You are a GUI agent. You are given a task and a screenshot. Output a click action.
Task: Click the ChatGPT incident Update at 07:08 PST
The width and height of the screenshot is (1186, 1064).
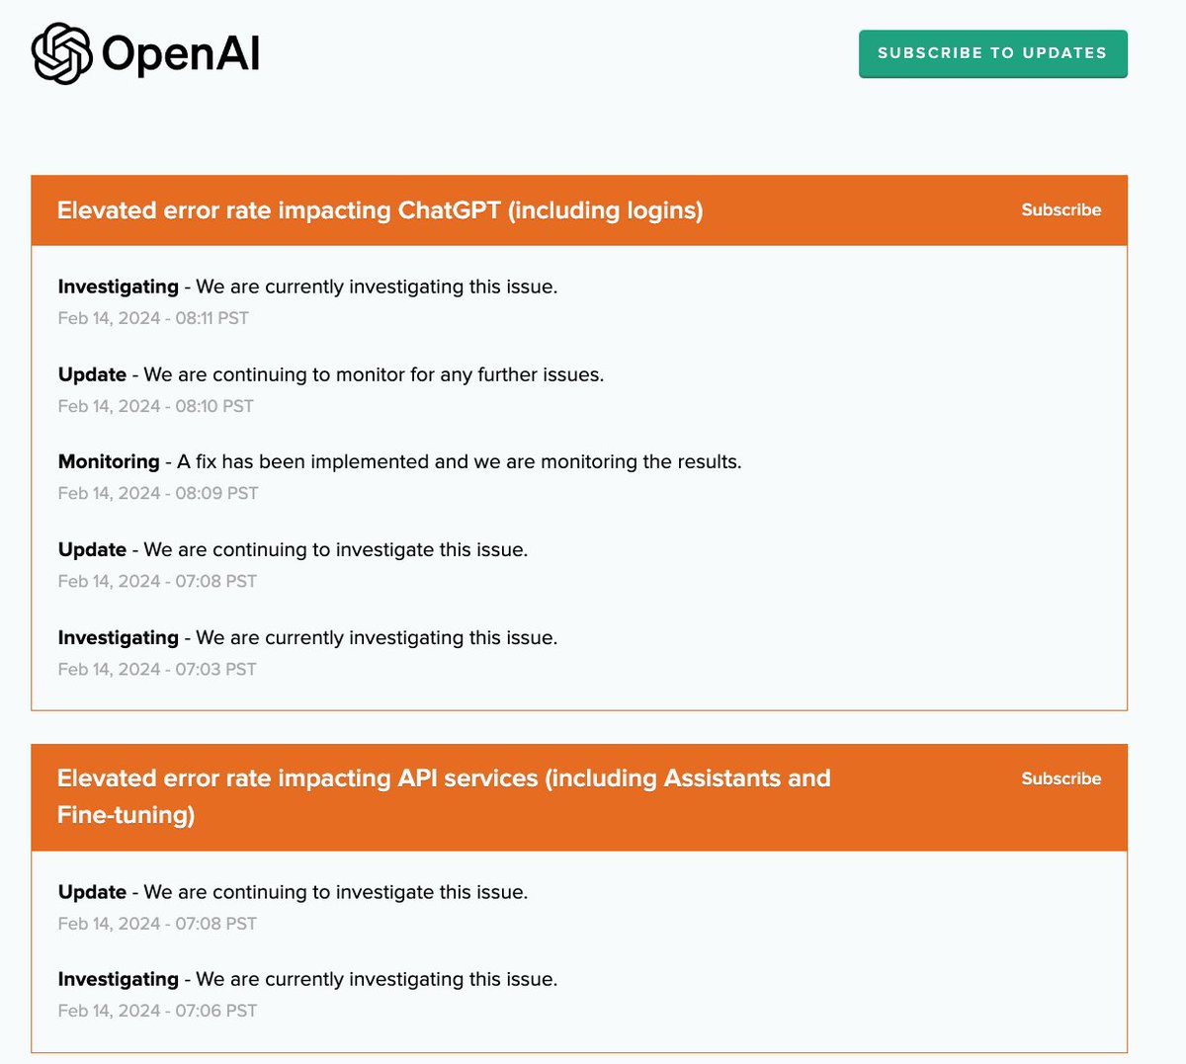293,549
